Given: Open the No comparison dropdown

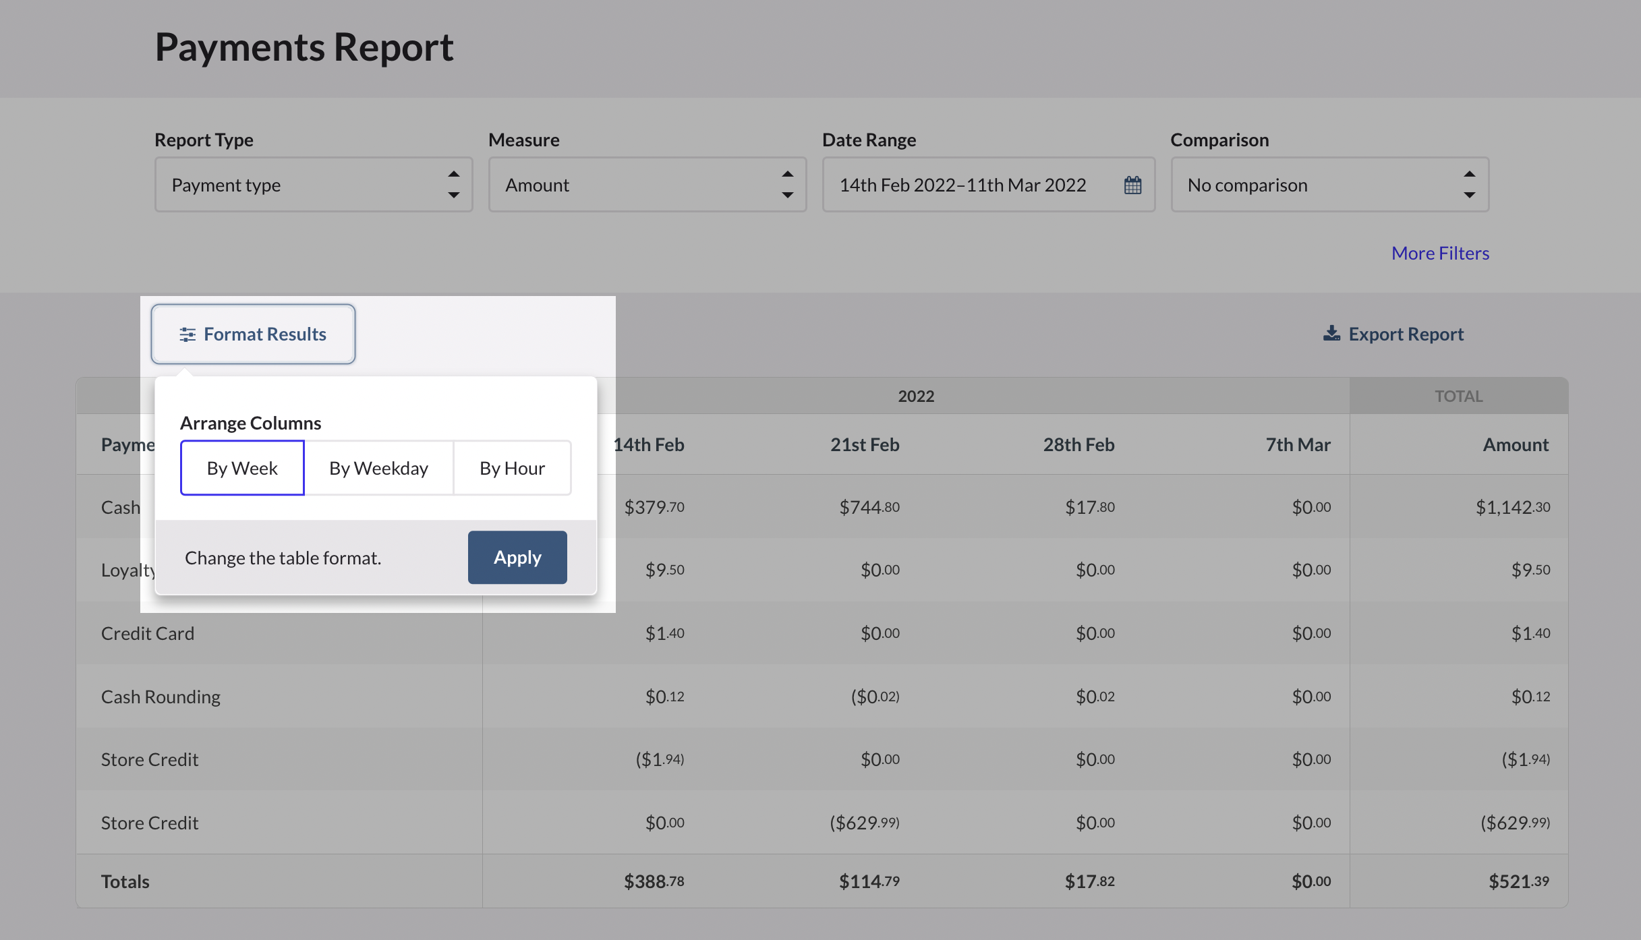Looking at the screenshot, I should [1315, 185].
